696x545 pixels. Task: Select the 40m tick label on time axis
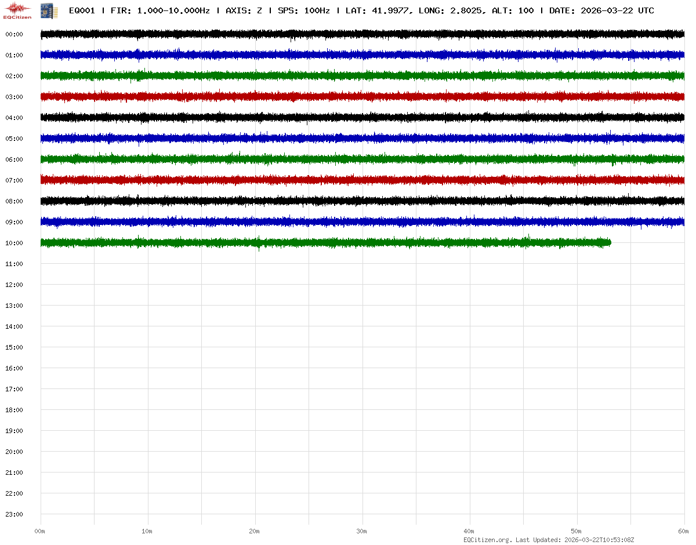469,531
